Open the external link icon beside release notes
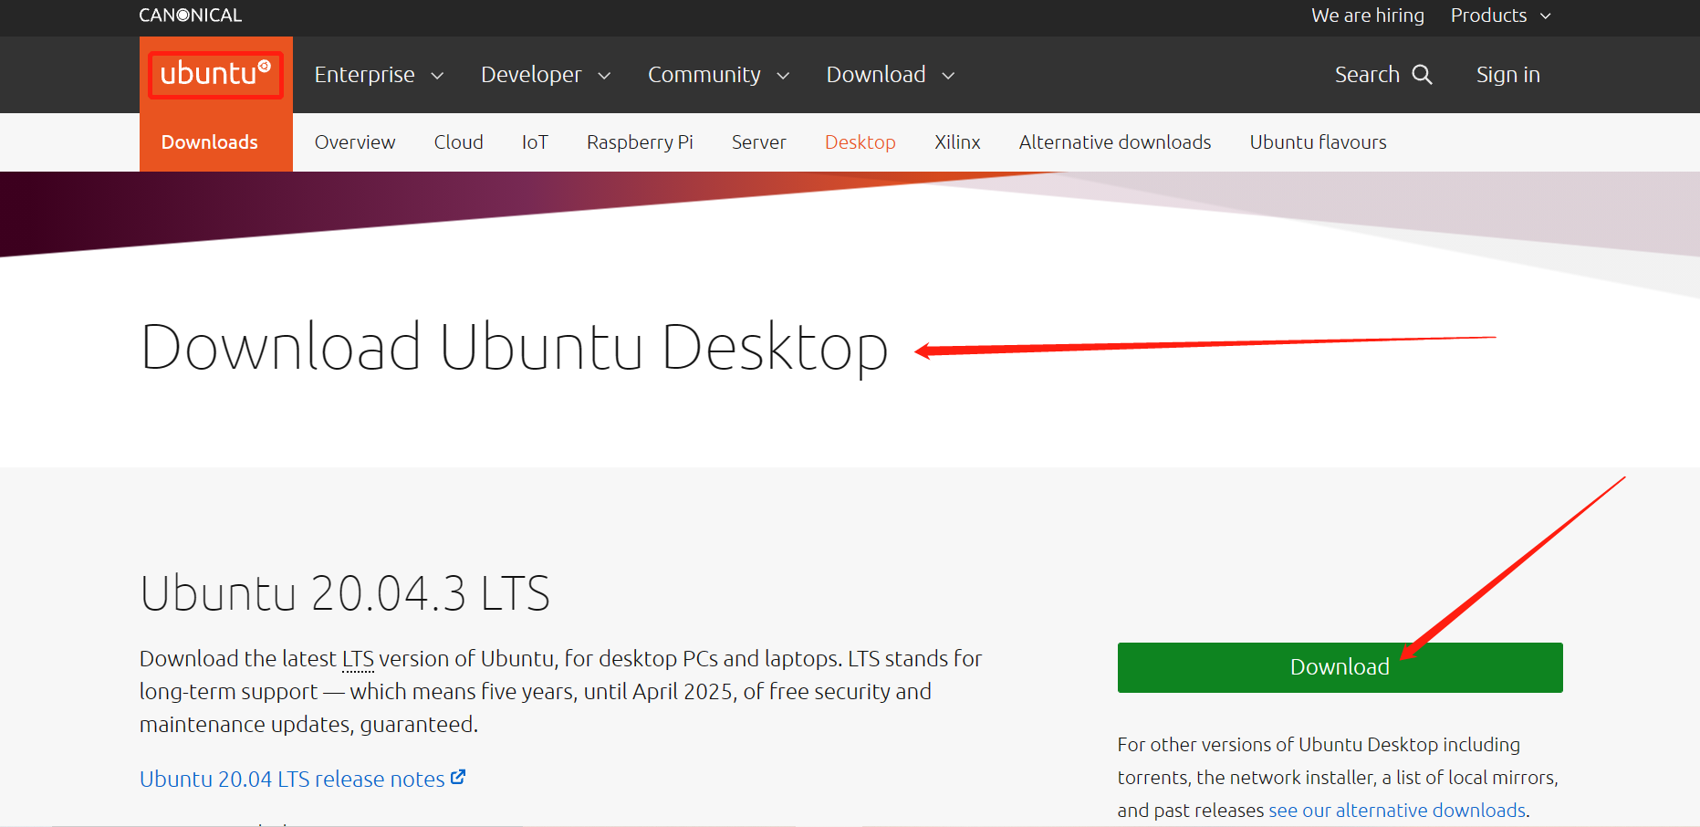Image resolution: width=1700 pixels, height=827 pixels. click(458, 777)
